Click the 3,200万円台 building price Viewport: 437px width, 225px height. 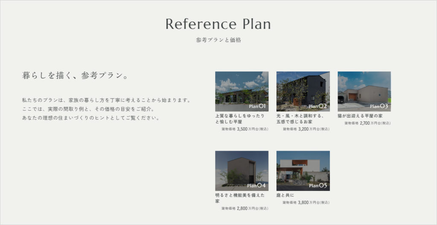tap(306, 129)
